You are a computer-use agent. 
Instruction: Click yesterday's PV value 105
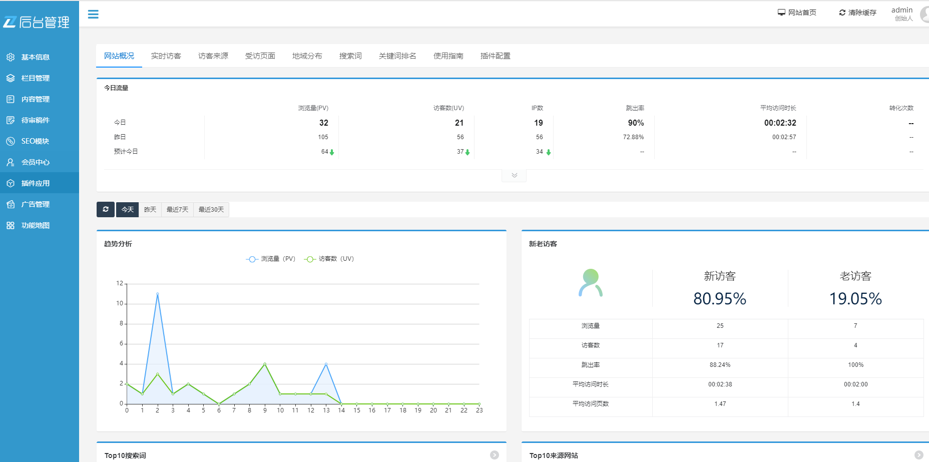[x=323, y=137]
